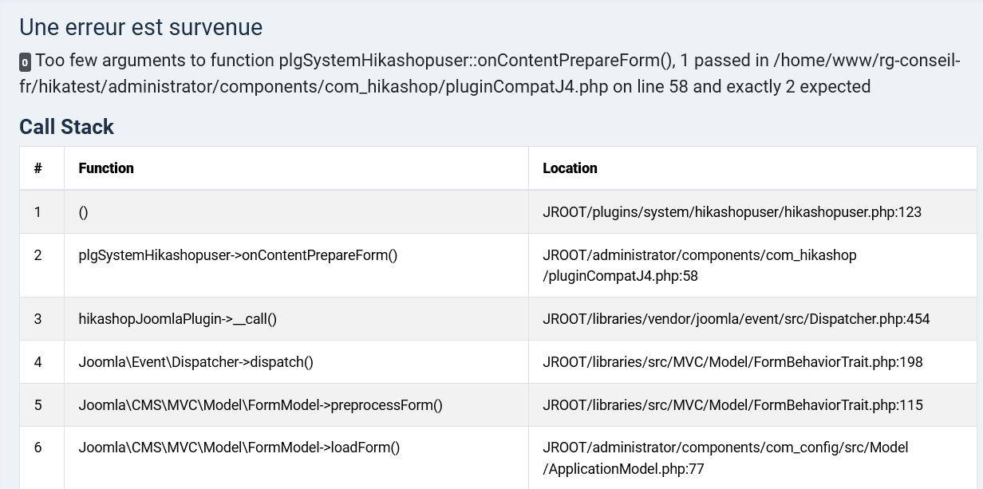The width and height of the screenshot is (983, 489).
Task: Click the 'Une erreur est survenue' heading
Action: [x=140, y=27]
